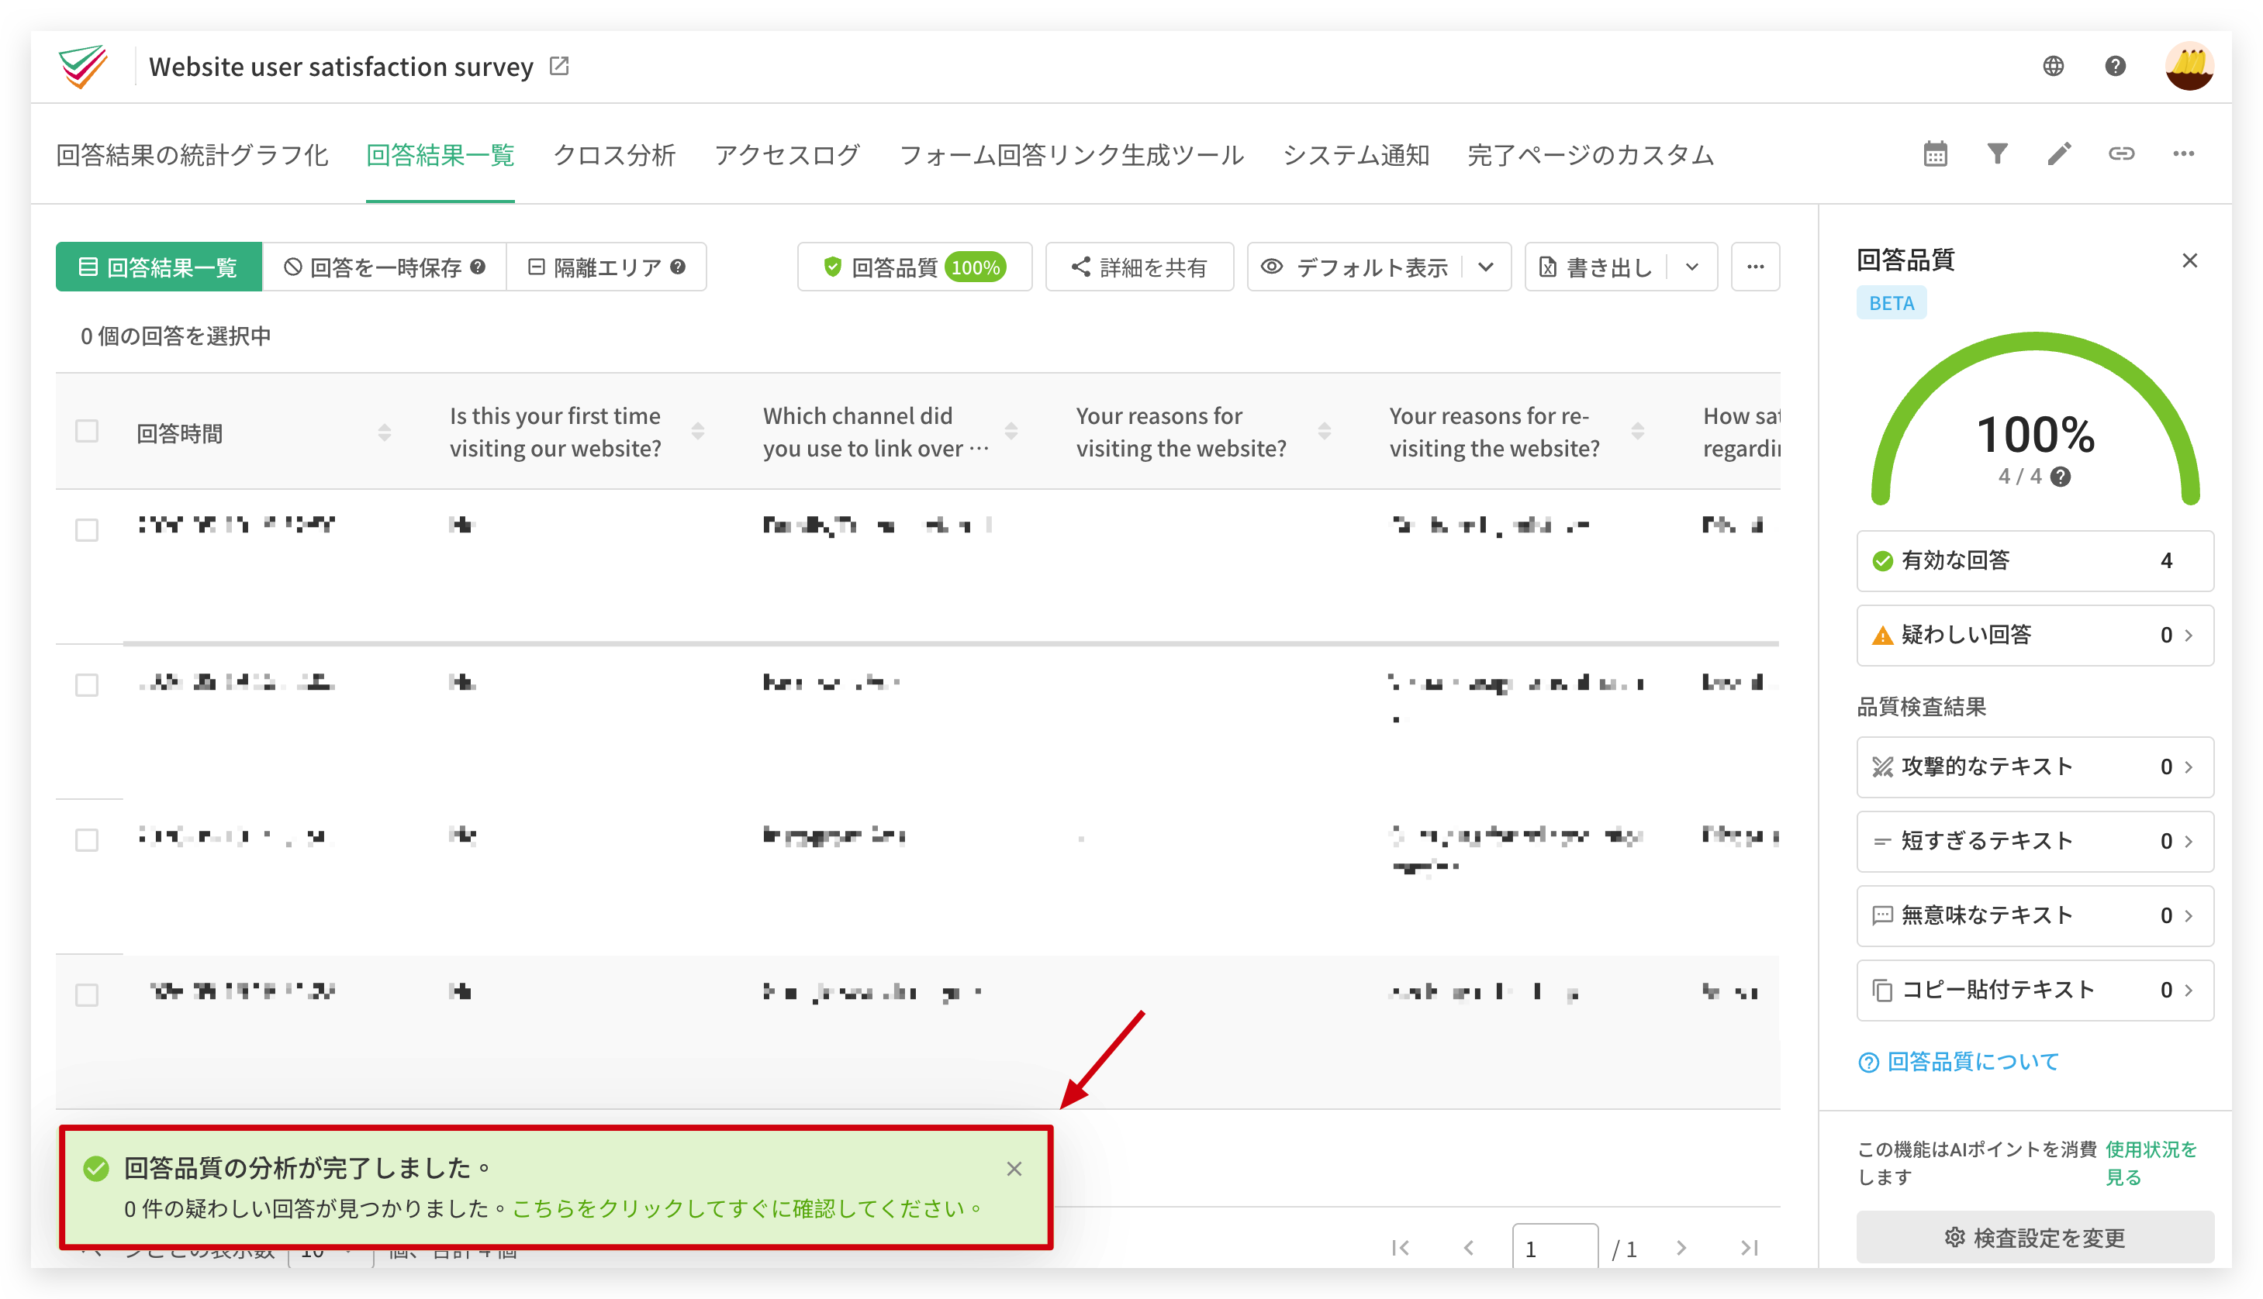This screenshot has width=2263, height=1299.
Task: Click こちらをクリックしてすぐに確認してください link
Action: [747, 1208]
